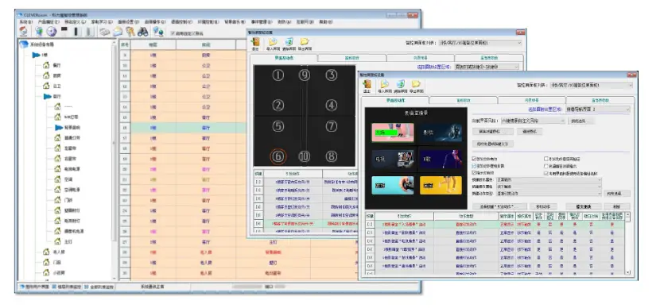Open the panel list dropdown atop front dialog
Viewport: 660px width, 308px height.
coord(592,85)
